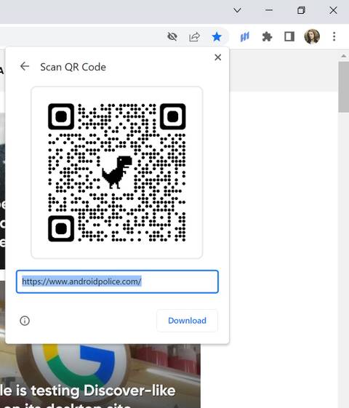Click the androidpolice.com URL field
Viewport: 349px width, 408px height.
[x=117, y=281]
